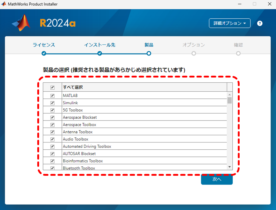This screenshot has height=210, width=276.
Task: Click the 確認 step circle
Action: pyautogui.click(x=238, y=53)
